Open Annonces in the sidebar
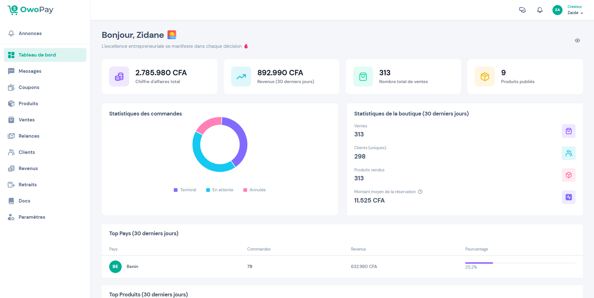Image resolution: width=594 pixels, height=298 pixels. coord(30,33)
